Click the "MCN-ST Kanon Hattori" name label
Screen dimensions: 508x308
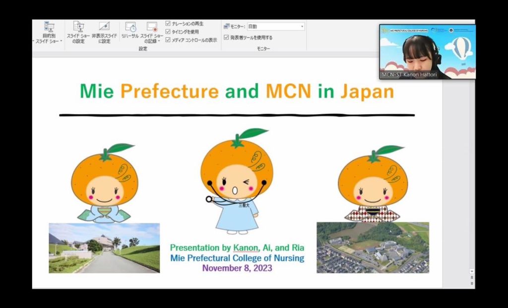point(409,75)
